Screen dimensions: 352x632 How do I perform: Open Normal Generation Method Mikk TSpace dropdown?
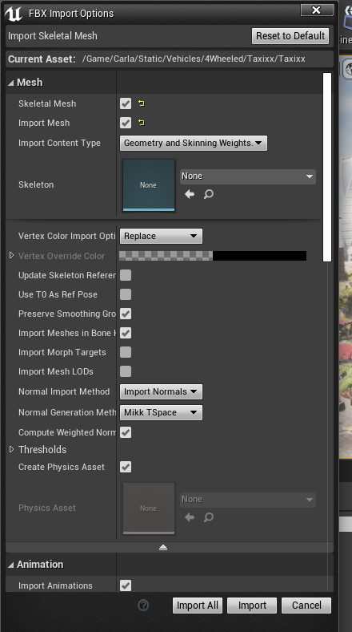click(161, 413)
